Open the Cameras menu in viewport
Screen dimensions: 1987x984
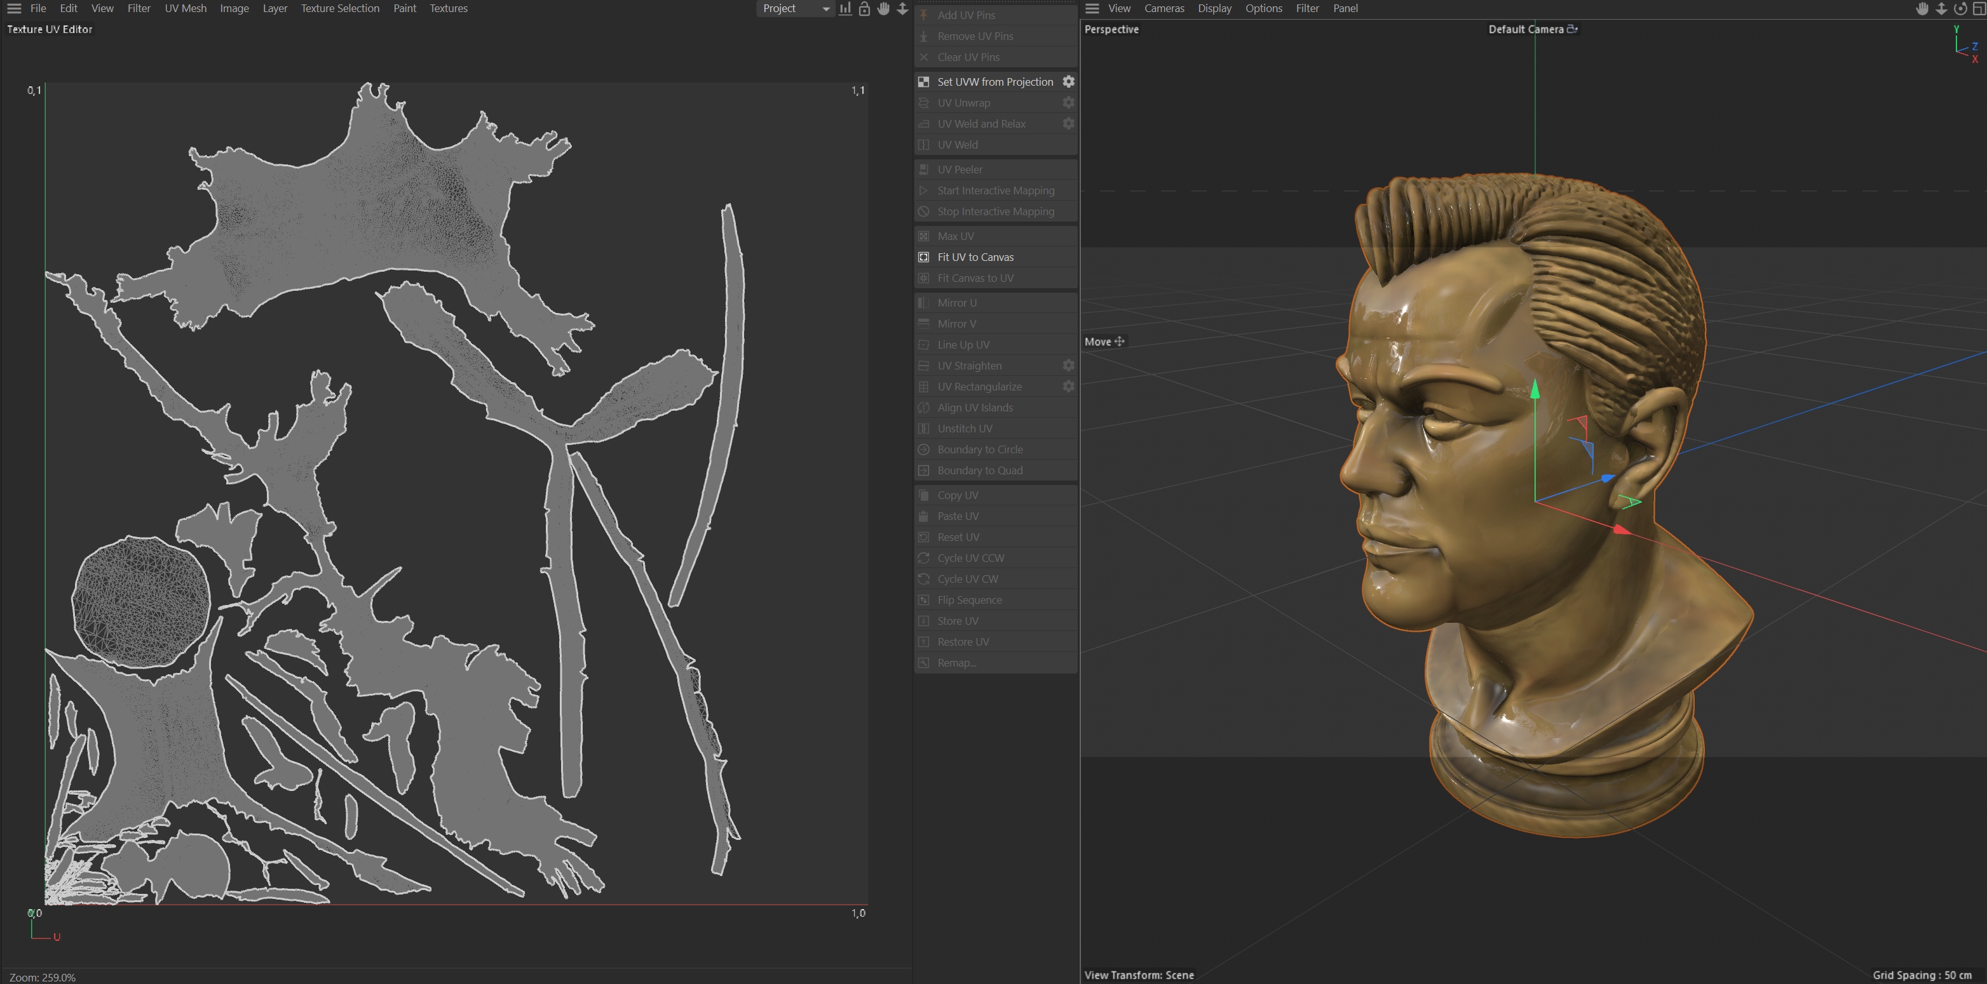tap(1163, 8)
